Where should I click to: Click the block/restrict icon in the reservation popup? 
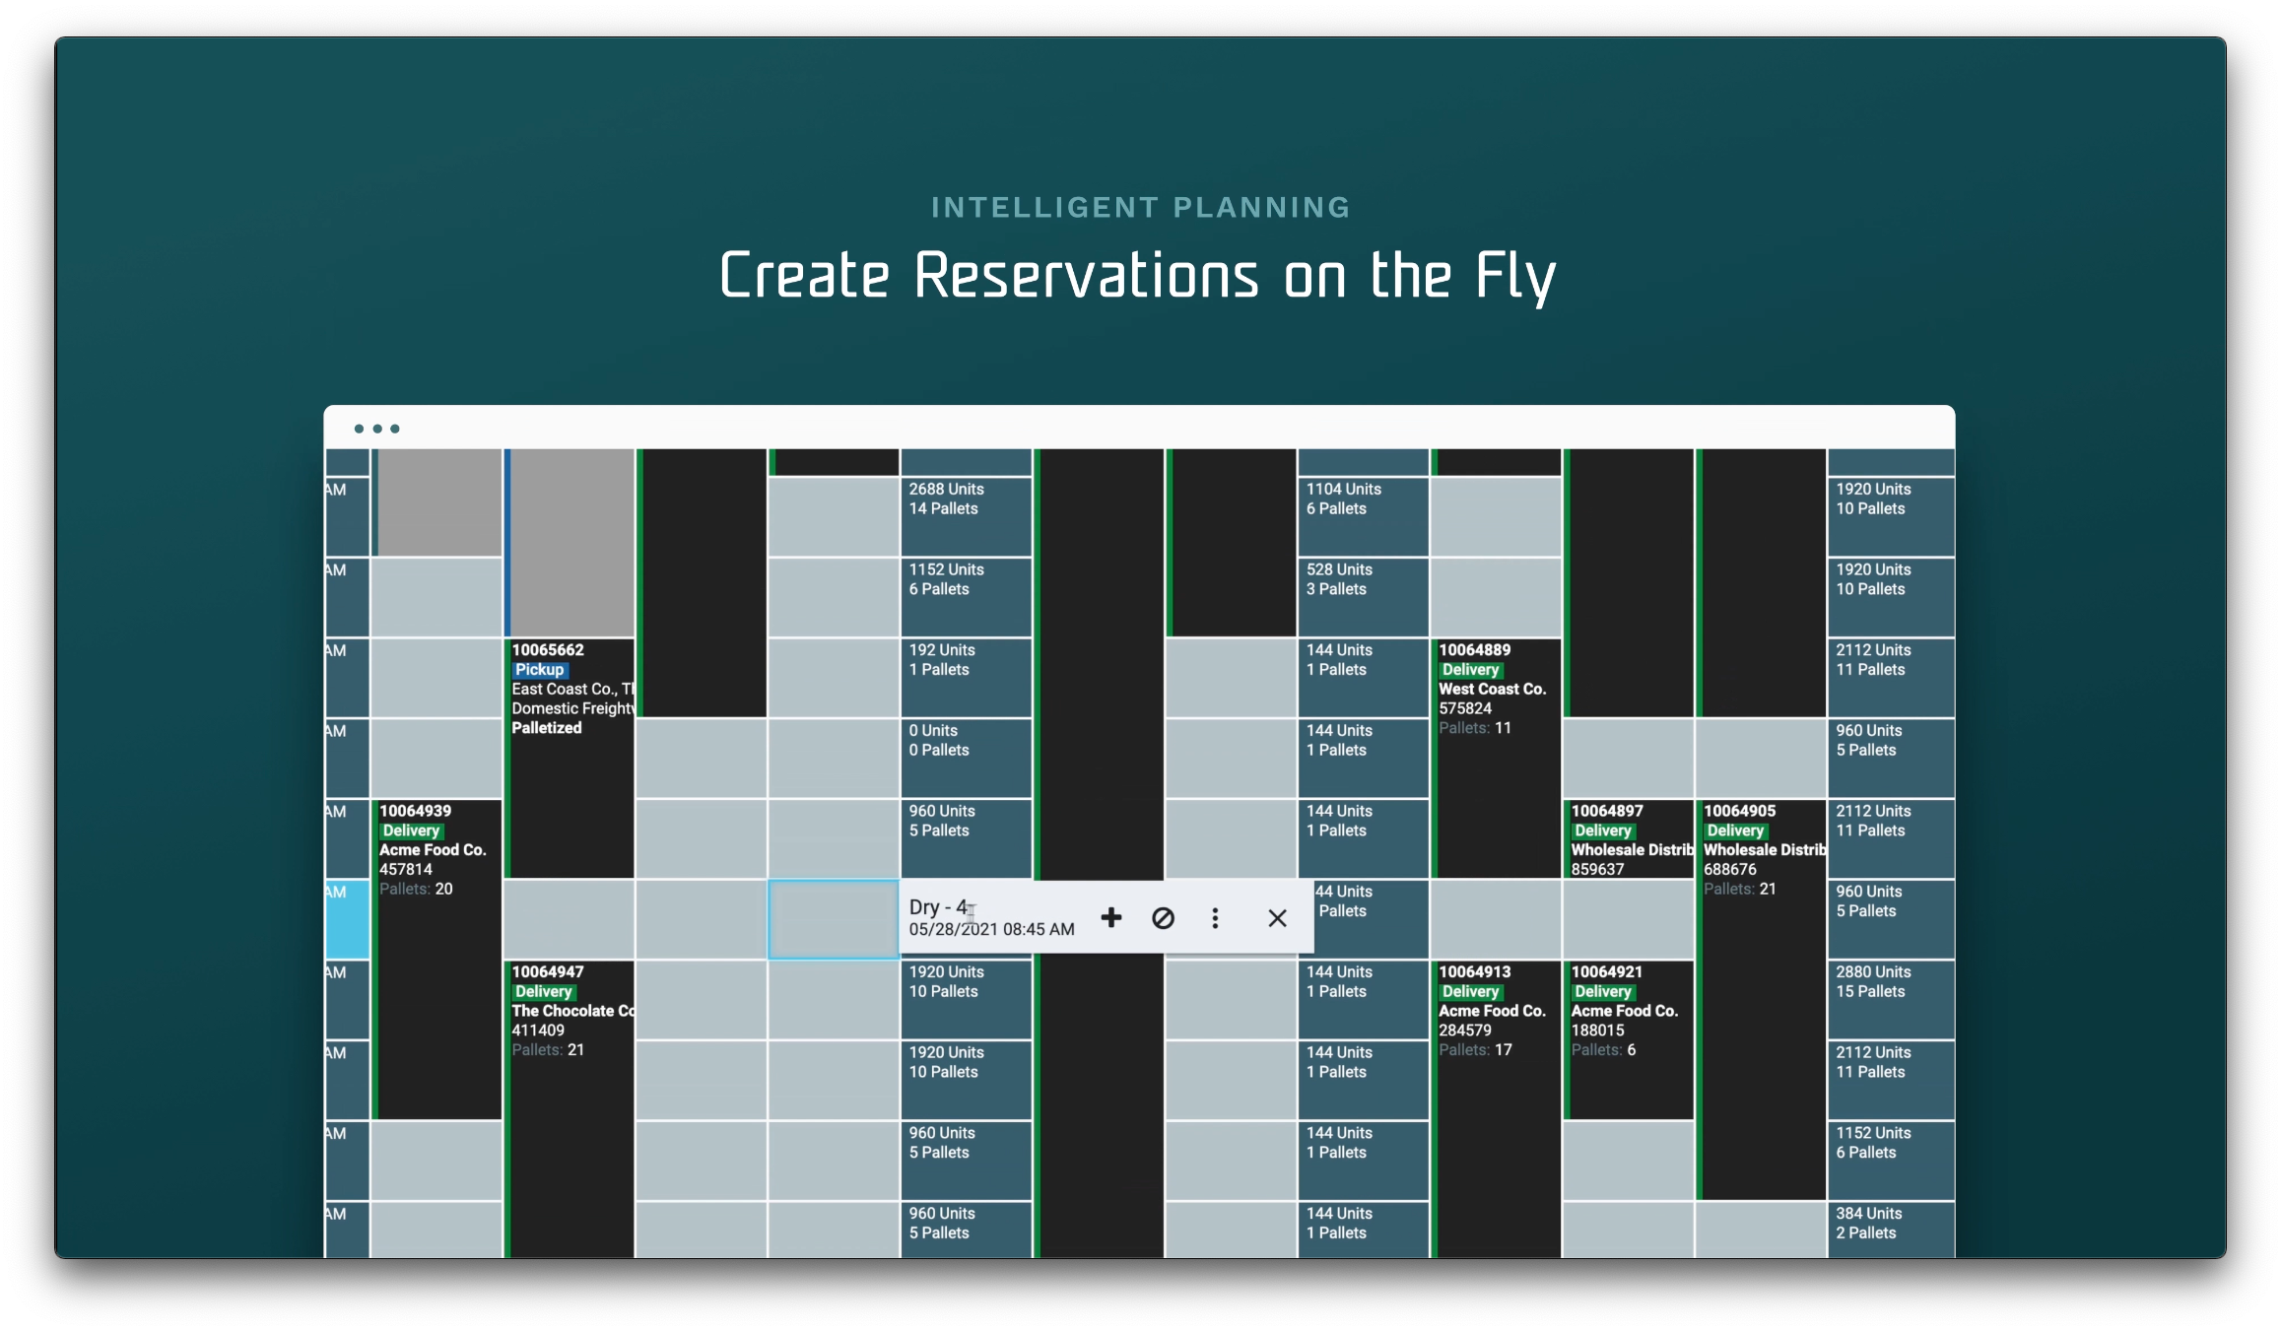(1164, 917)
